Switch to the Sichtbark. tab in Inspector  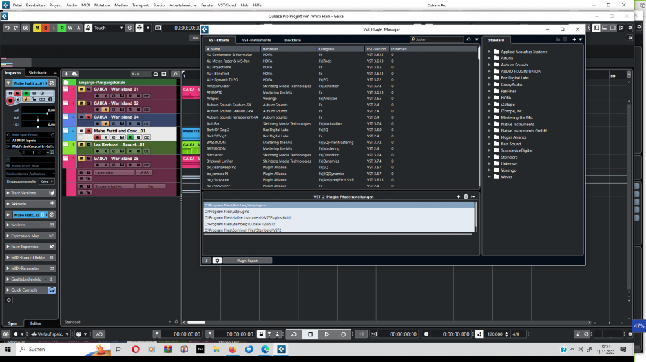point(38,73)
